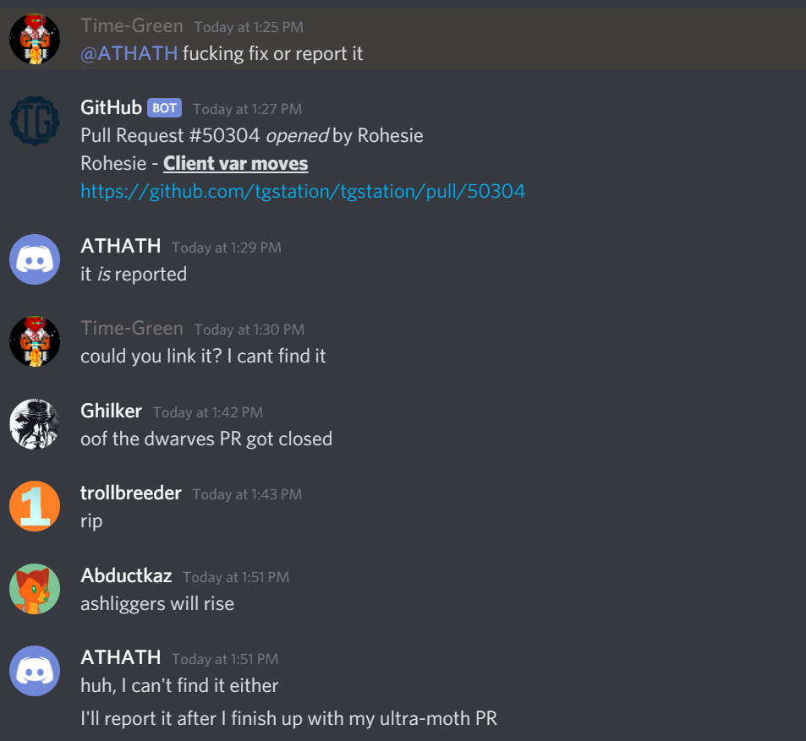Image resolution: width=806 pixels, height=741 pixels.
Task: Open the 'Client var moves' title link
Action: coord(235,163)
